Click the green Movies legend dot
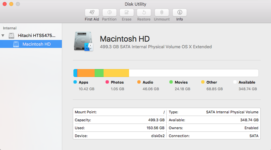Viewport: 271px width, 150px height. [x=171, y=82]
